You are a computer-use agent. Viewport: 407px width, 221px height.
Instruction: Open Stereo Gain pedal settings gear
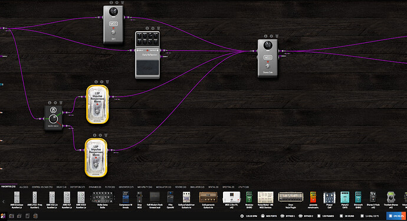pyautogui.click(x=271, y=36)
